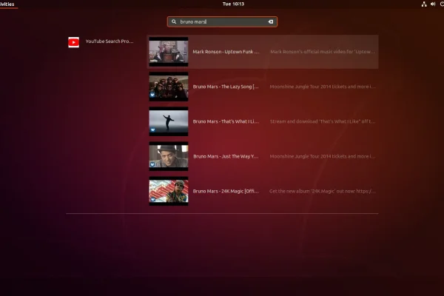Open The Lazy Song video thumbnail

(x=169, y=87)
